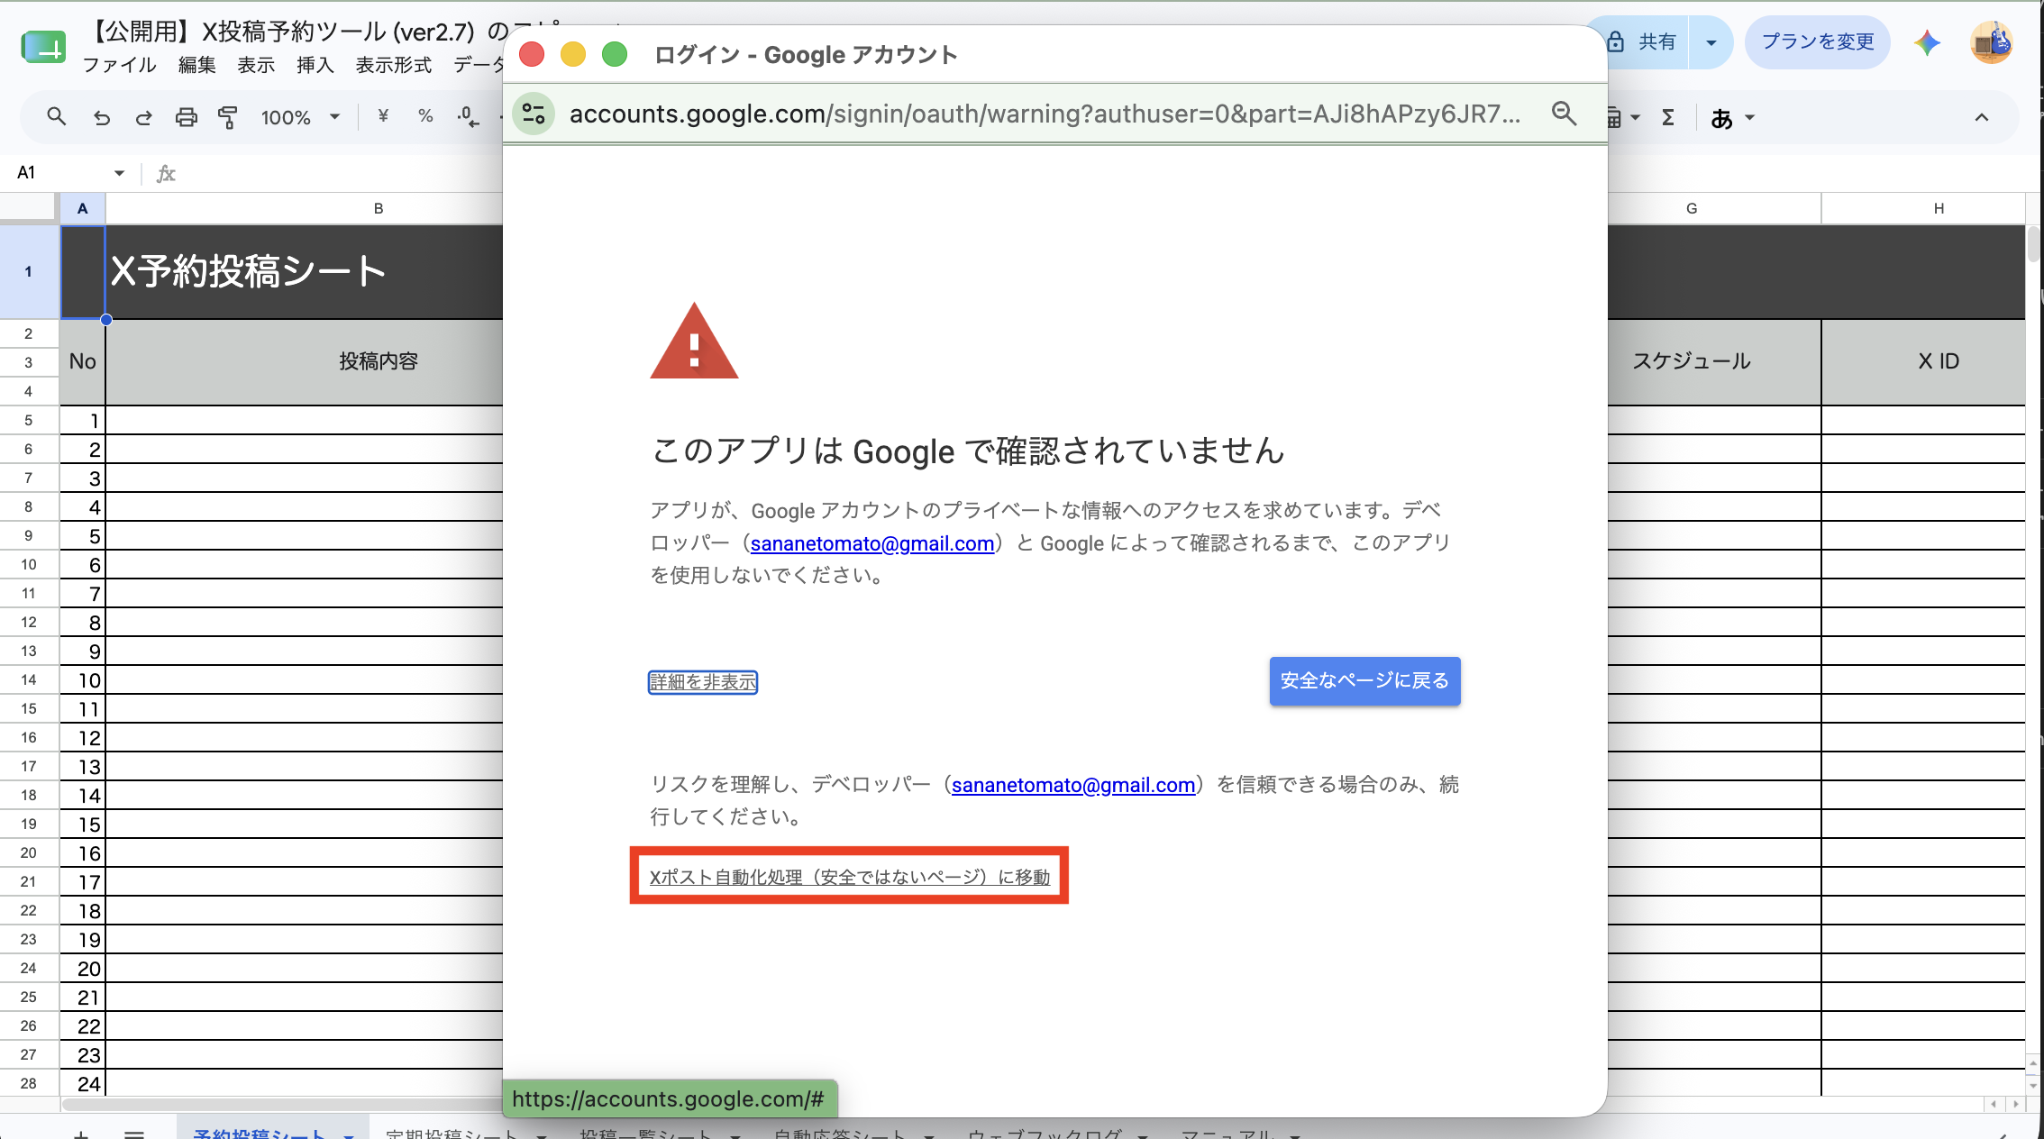Click the popup URL address field
The height and width of the screenshot is (1139, 2044).
[x=1045, y=114]
